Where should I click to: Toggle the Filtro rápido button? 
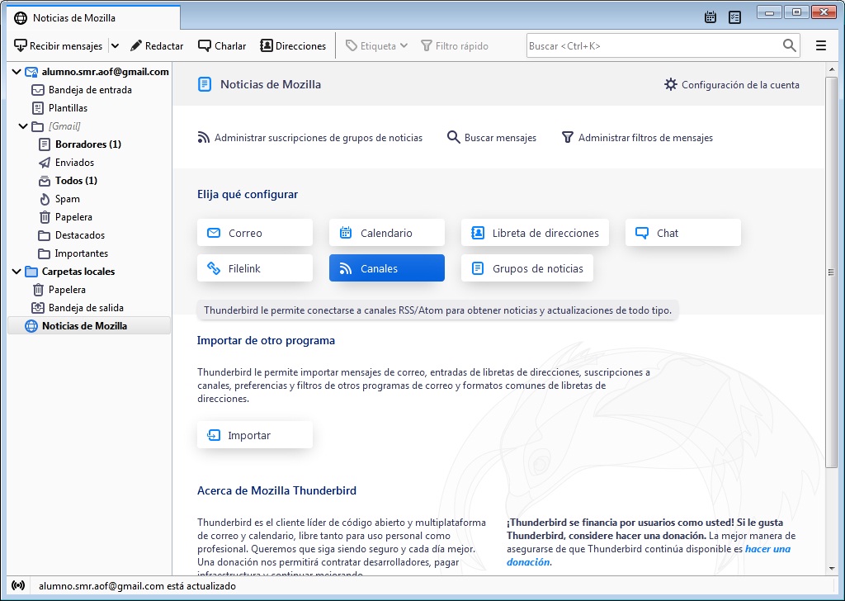tap(455, 45)
